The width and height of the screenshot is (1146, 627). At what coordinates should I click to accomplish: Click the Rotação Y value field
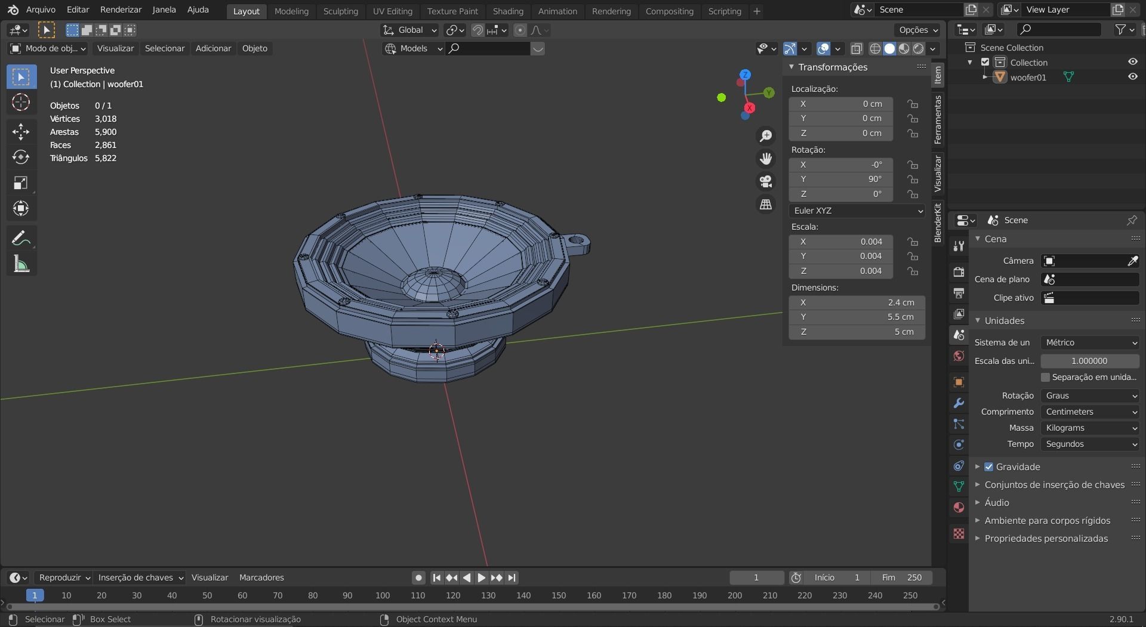click(x=841, y=179)
